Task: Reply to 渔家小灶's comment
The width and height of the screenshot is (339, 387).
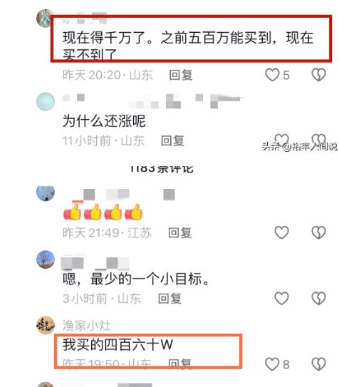Action: point(179,363)
